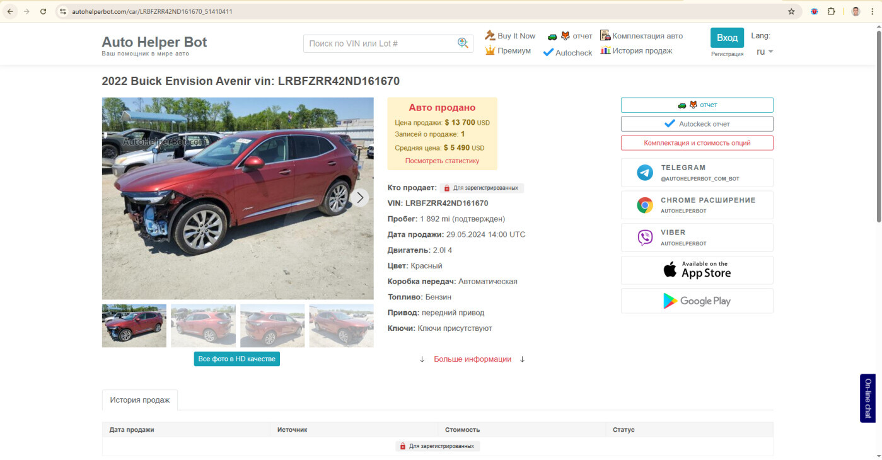
Task: Open the Buy It Now link
Action: [509, 36]
